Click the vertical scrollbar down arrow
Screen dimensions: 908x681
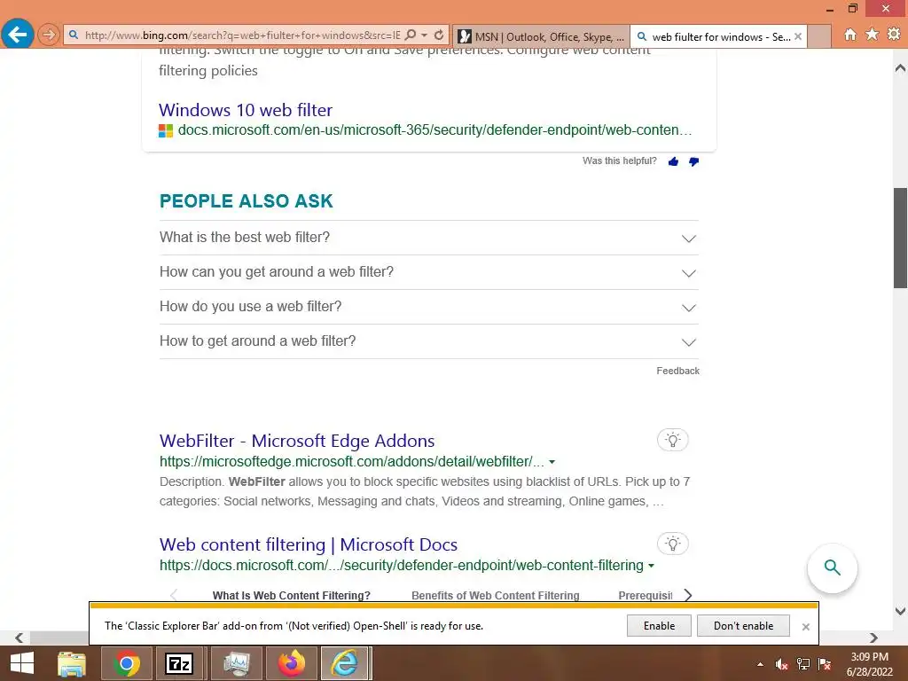[x=901, y=611]
